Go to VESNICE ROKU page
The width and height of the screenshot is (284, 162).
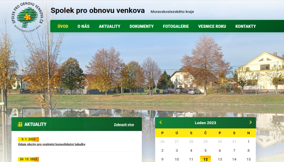pyautogui.click(x=212, y=26)
